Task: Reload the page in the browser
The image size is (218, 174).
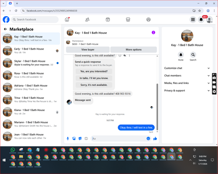Action: coord(16,11)
